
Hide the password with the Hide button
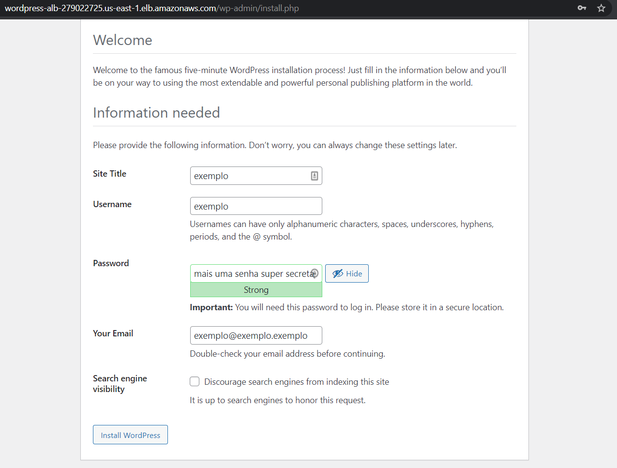347,273
